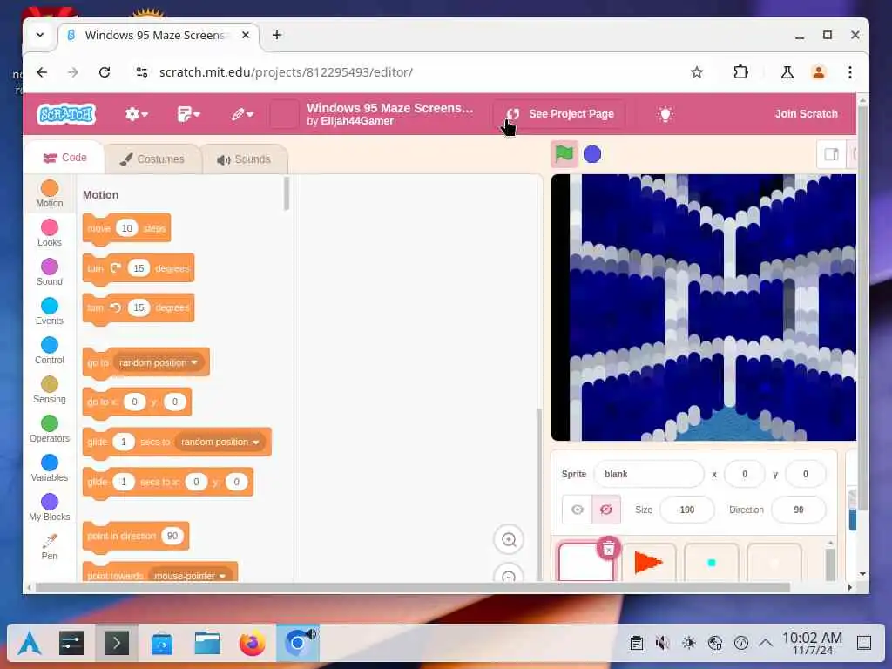This screenshot has height=669, width=892.
Task: Hide the sprite with crossed eye
Action: [x=606, y=510]
